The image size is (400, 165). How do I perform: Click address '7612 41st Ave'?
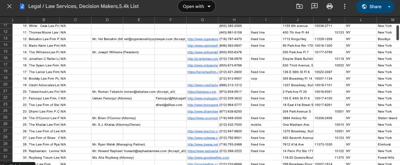click(293, 144)
